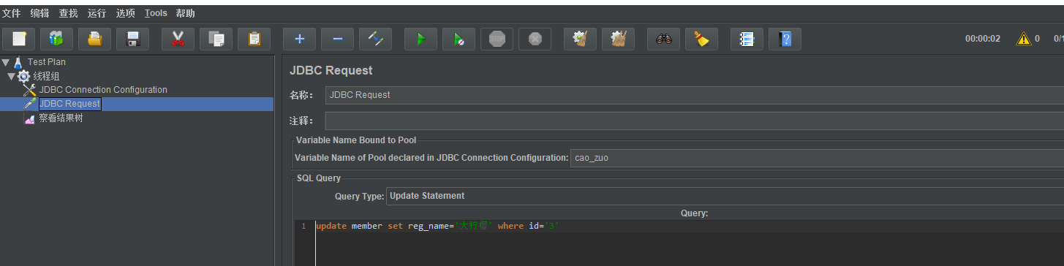Open the 运行 menu

click(x=97, y=13)
